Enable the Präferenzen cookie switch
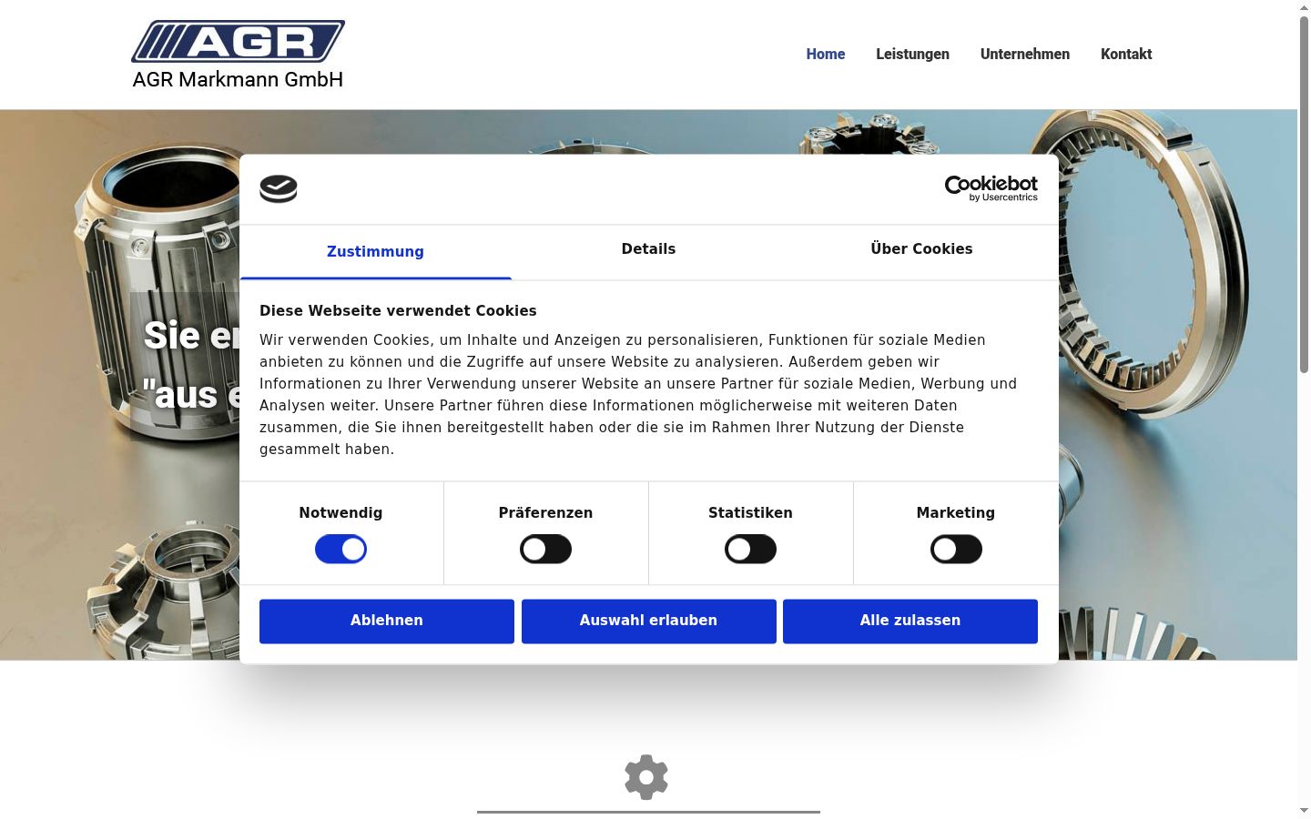This screenshot has height=819, width=1311. 545,550
